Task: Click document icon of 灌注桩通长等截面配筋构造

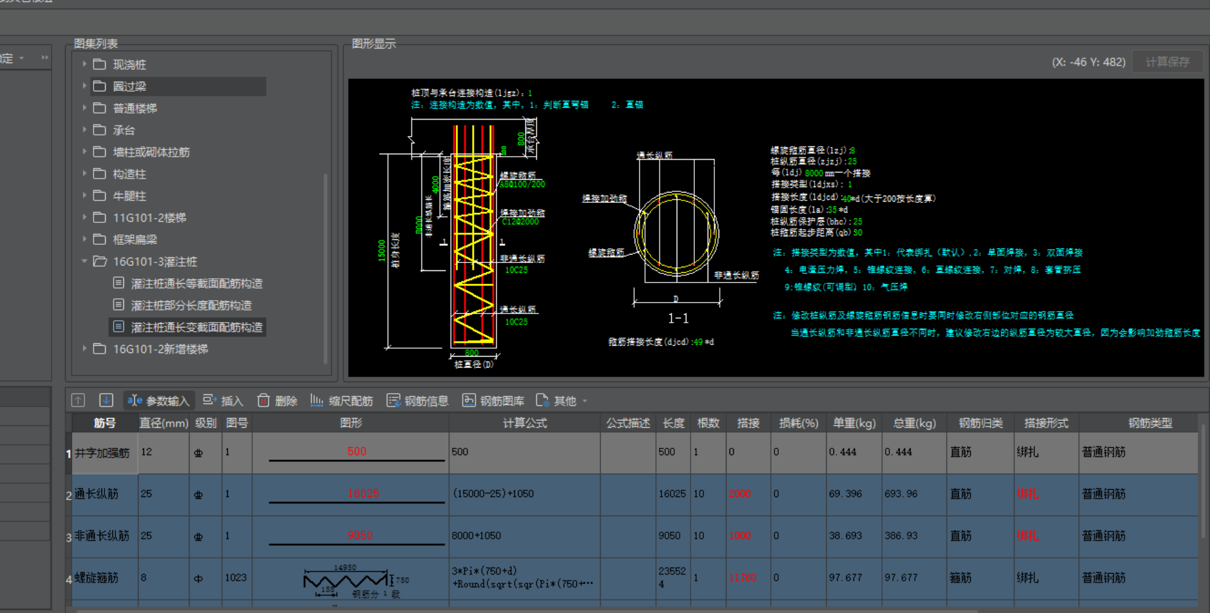Action: click(119, 283)
